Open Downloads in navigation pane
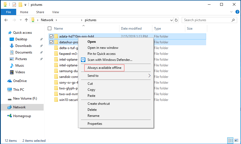Image resolution: width=241 pixels, height=144 pixels. [x=23, y=46]
